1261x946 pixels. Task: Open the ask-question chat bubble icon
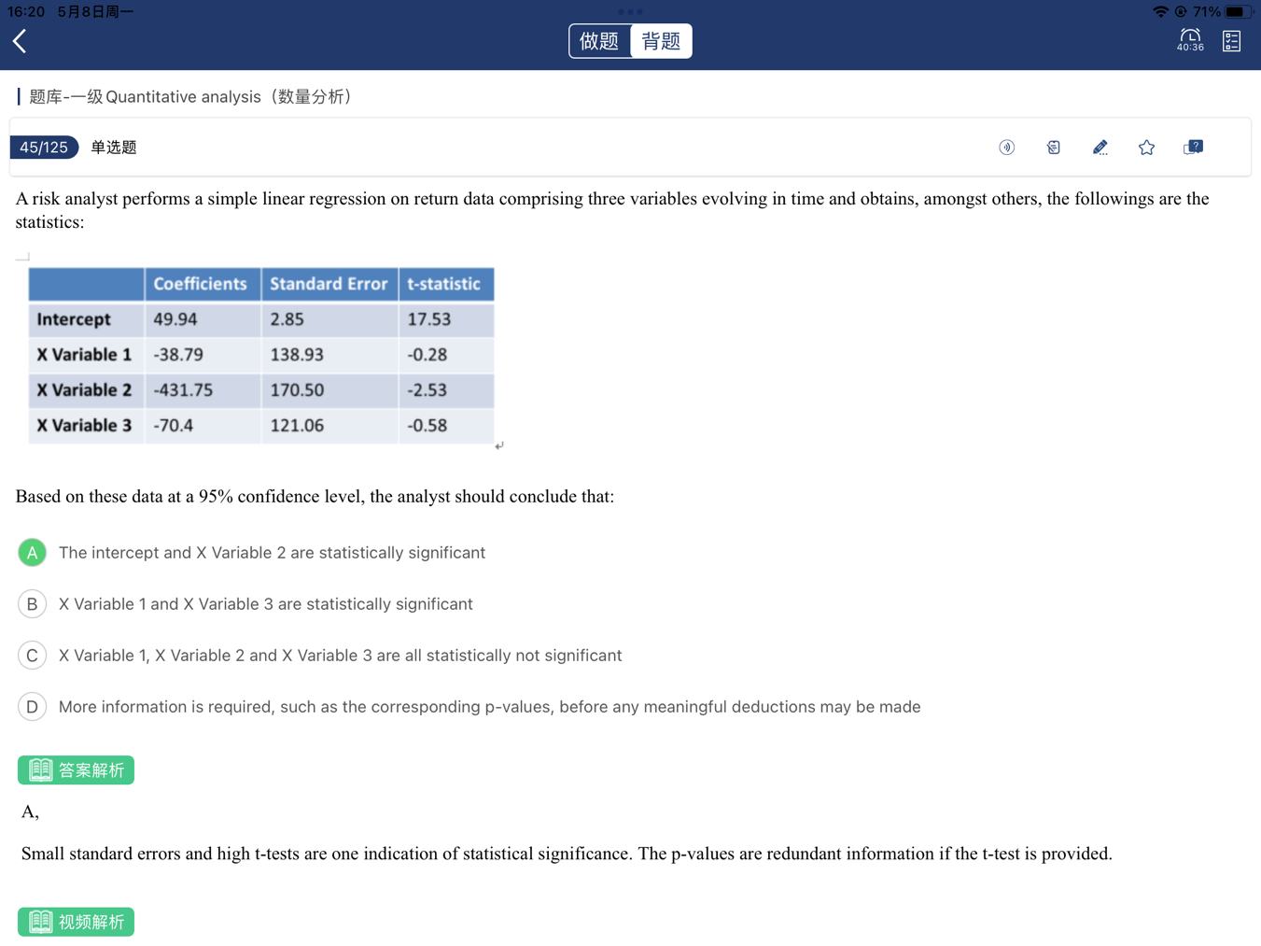click(1193, 148)
